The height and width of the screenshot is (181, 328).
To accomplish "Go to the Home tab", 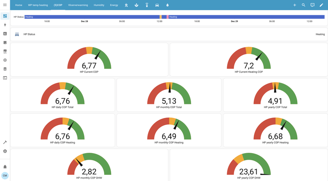I will pyautogui.click(x=18, y=5).
